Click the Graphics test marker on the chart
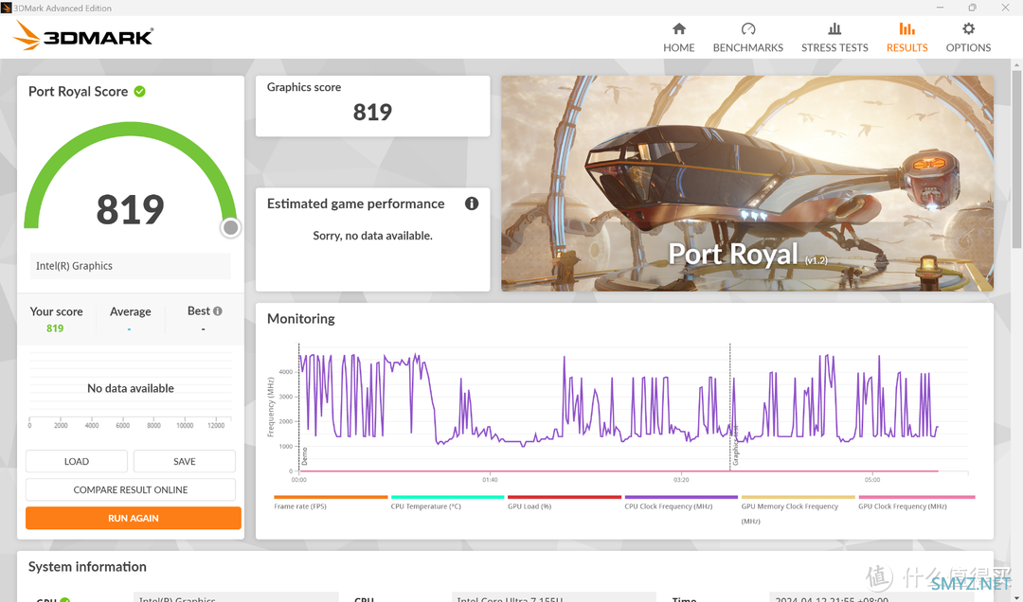The height and width of the screenshot is (602, 1023). click(735, 446)
